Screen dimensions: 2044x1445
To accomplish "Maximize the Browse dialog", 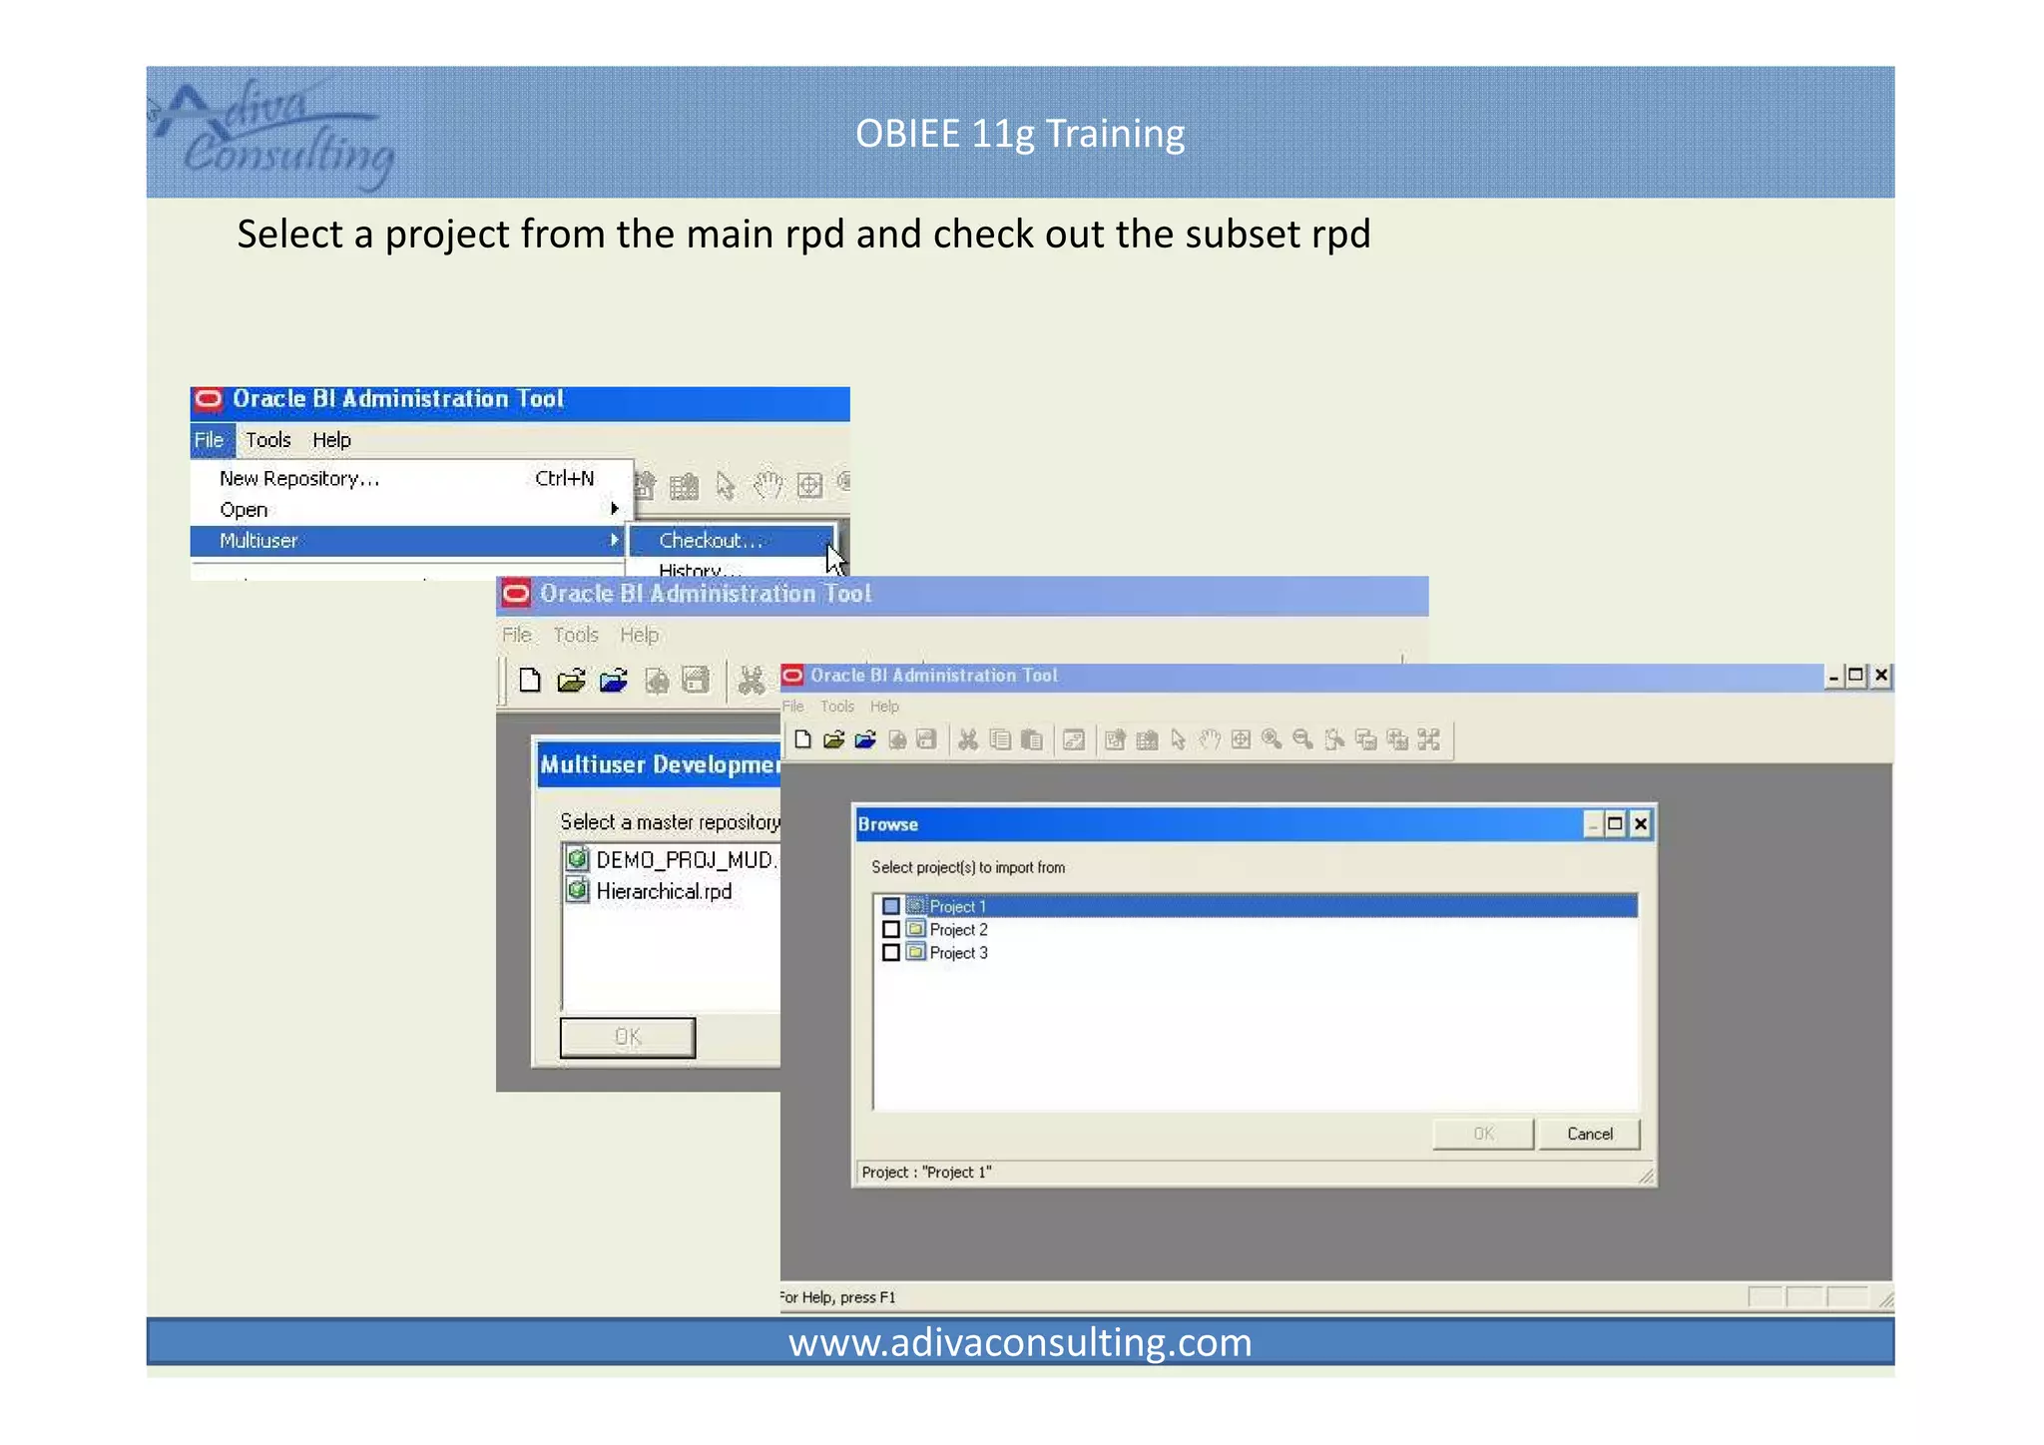I will coord(1615,824).
